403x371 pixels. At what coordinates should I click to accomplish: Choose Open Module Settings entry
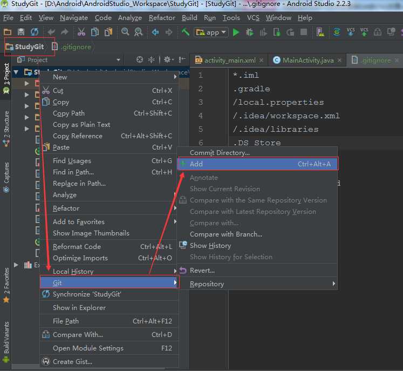coord(109,348)
